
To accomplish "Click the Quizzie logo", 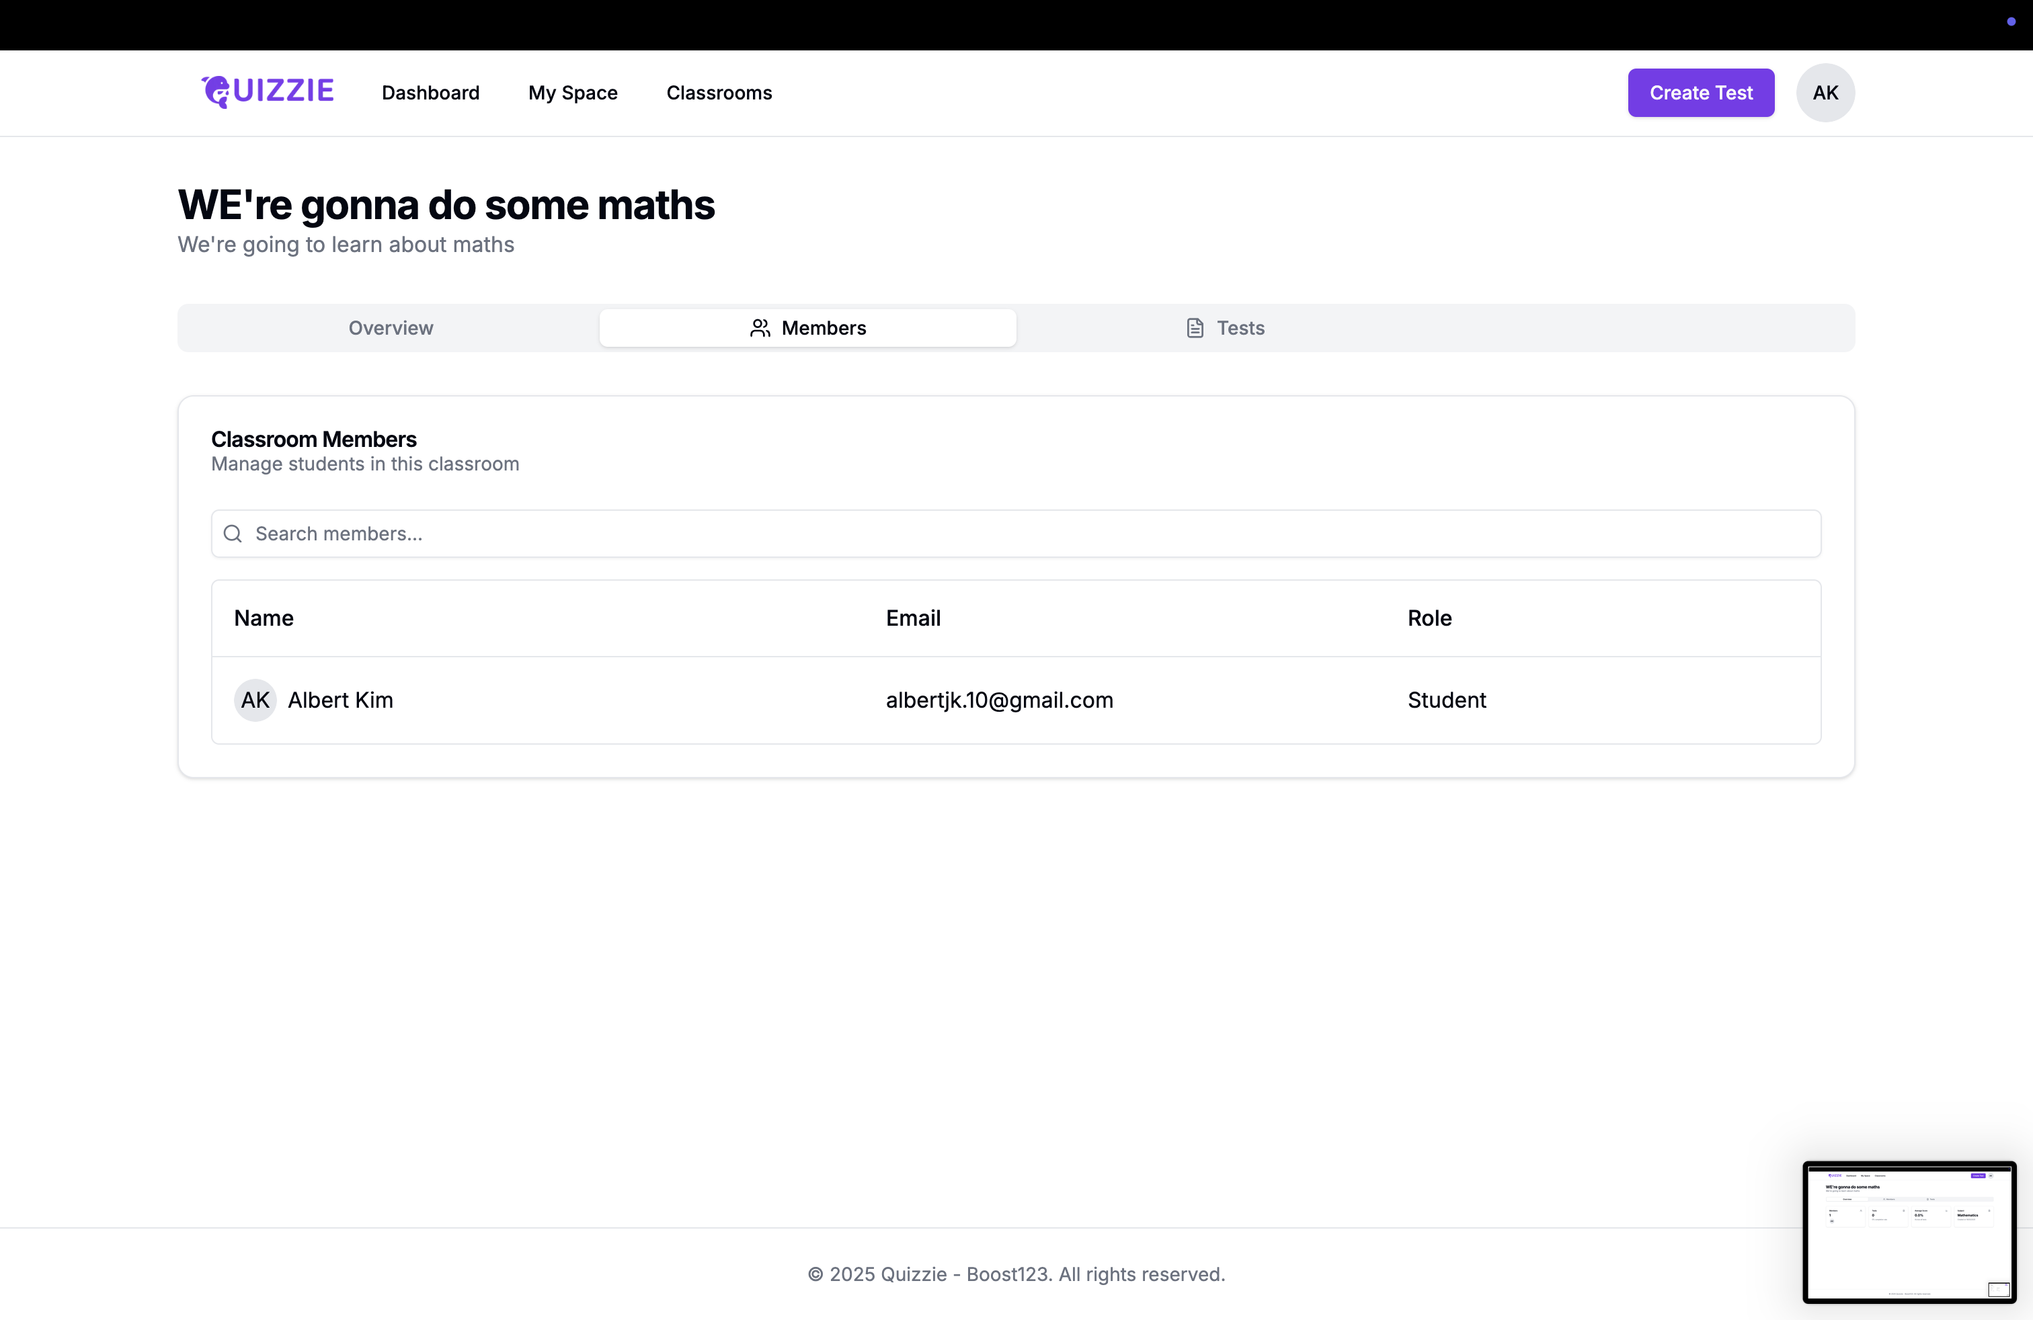I will tap(268, 91).
